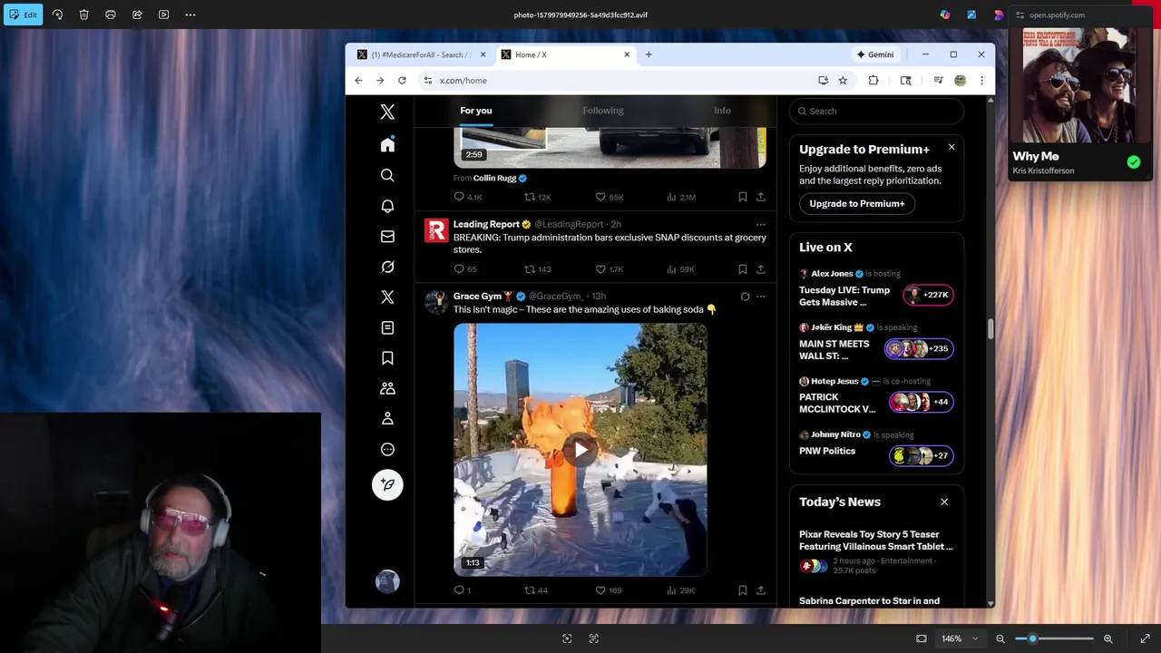Click the Upgrade to Premium+ button
The width and height of the screenshot is (1161, 653).
tap(857, 203)
